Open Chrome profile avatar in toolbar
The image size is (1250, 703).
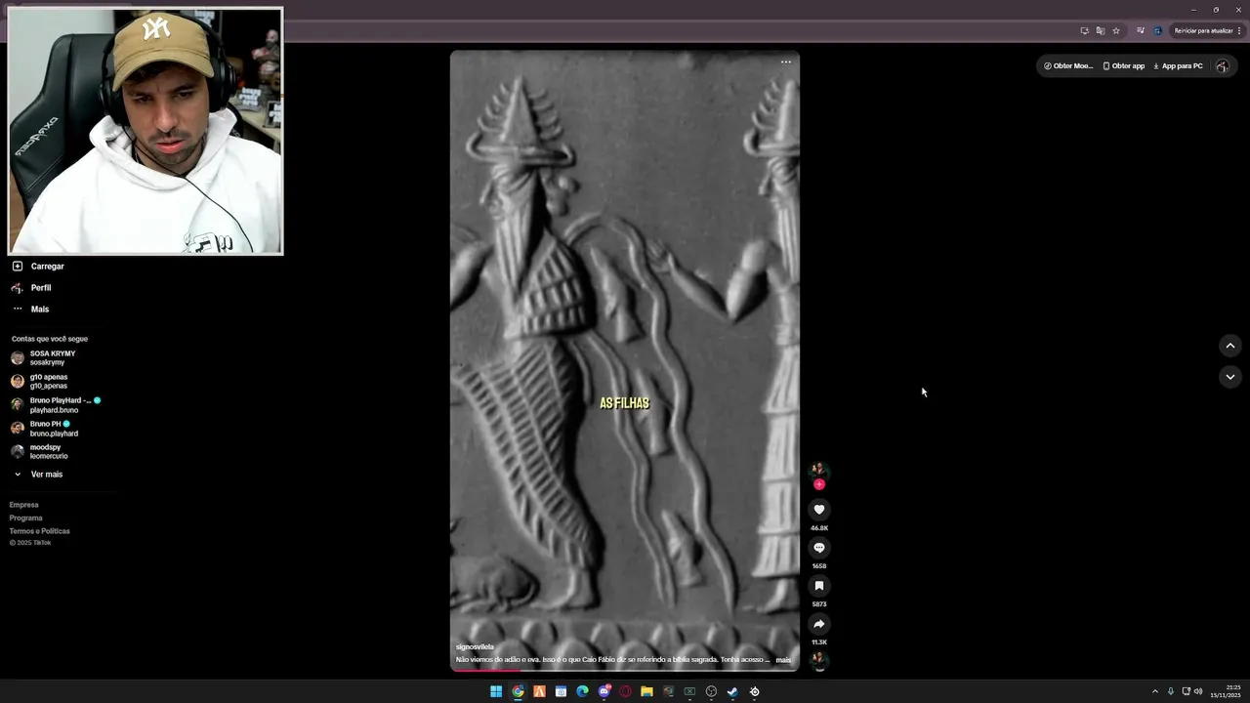click(x=1157, y=30)
